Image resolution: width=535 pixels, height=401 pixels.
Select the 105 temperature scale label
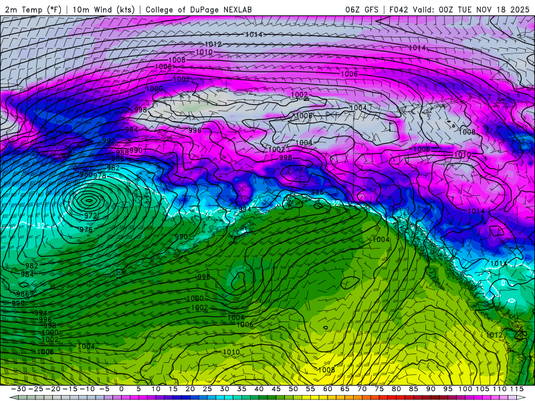pyautogui.click(x=482, y=389)
